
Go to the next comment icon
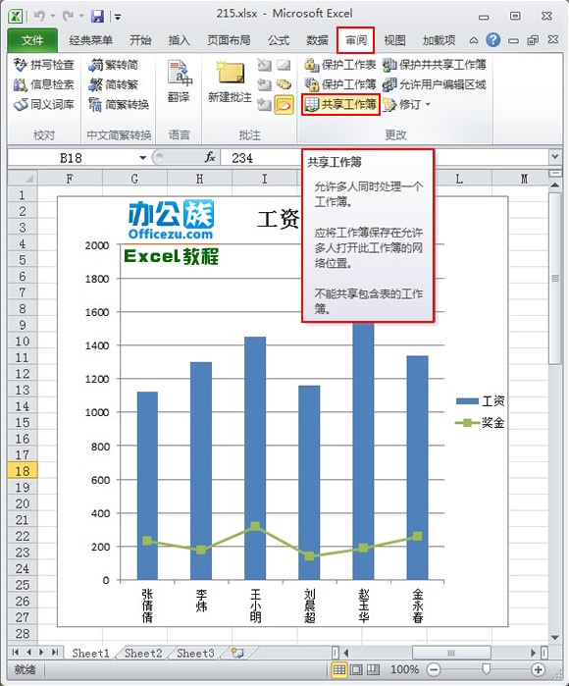pos(264,105)
